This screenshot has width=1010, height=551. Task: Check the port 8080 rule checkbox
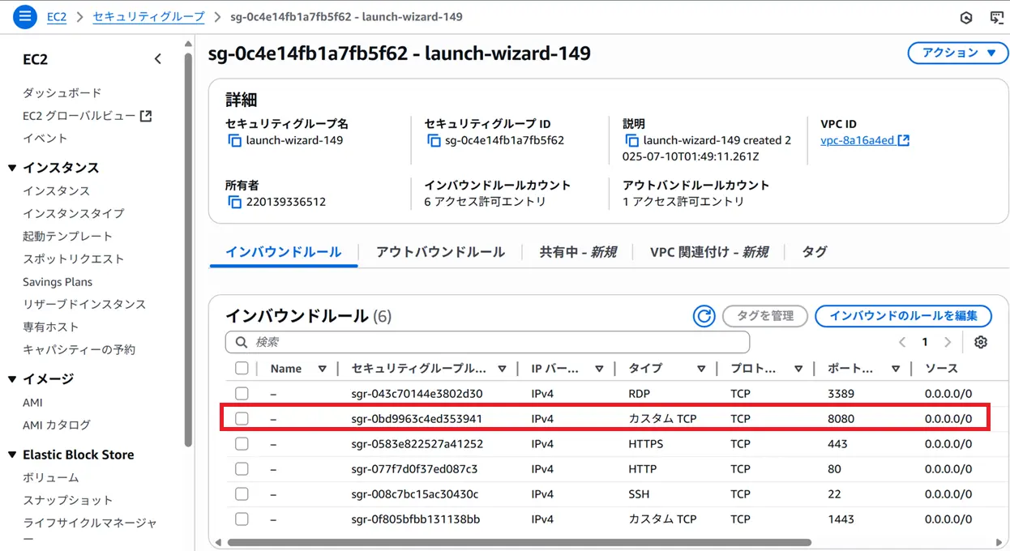(242, 419)
